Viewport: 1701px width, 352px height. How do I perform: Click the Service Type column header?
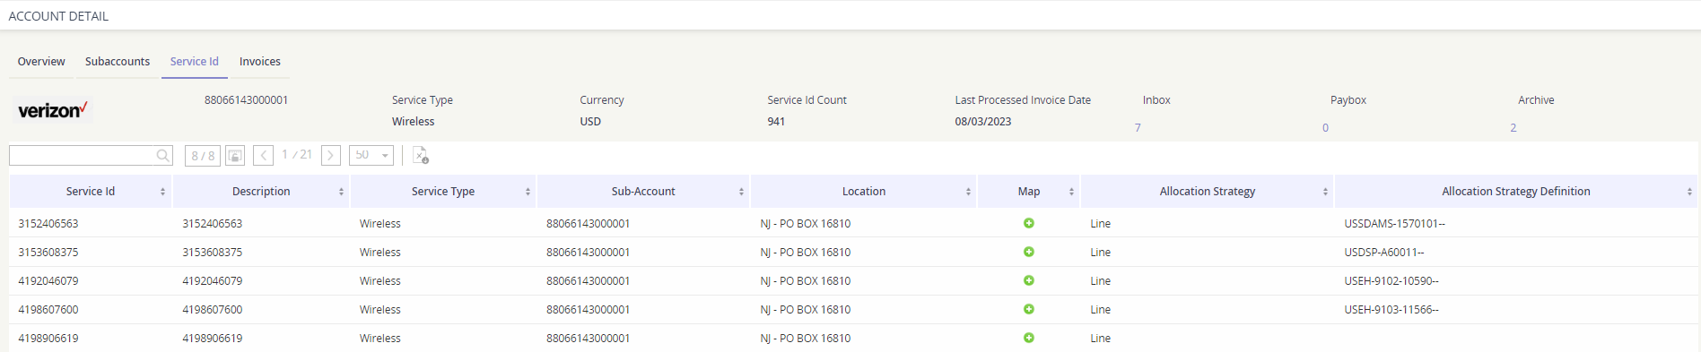click(443, 192)
